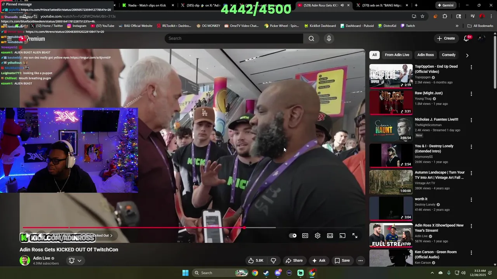Switch to 'seb on X' browser tab
The height and width of the screenshot is (279, 497).
[x=382, y=5]
